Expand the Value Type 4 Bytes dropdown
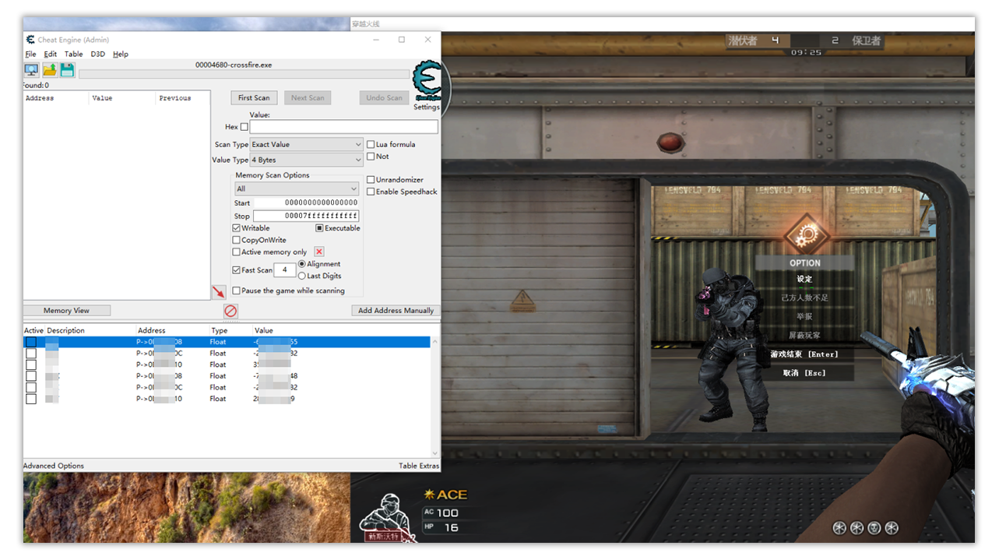Screen dimensions: 999x560 pyautogui.click(x=306, y=160)
